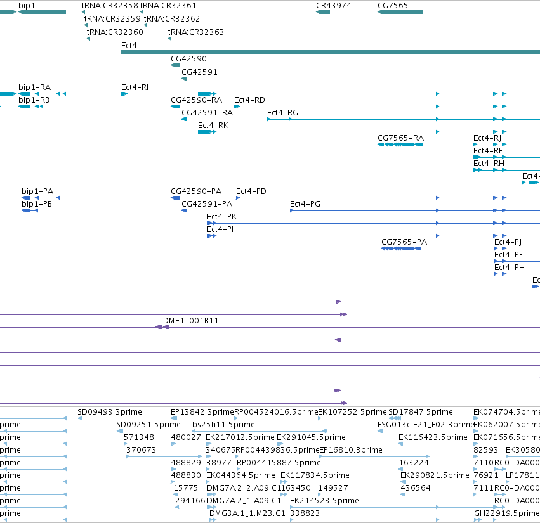Select the Ect4 gene label
Viewport: 540px width, 523px height.
(x=129, y=46)
